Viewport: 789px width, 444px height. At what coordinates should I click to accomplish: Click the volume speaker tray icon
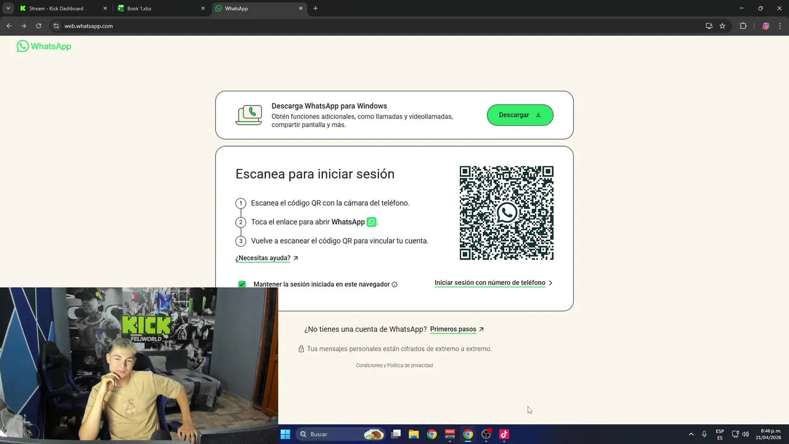(746, 434)
